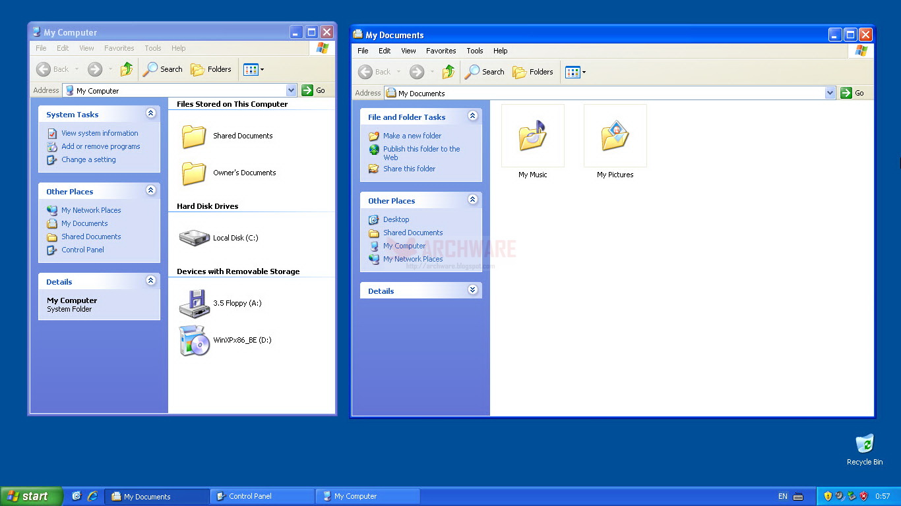This screenshot has width=901, height=506.
Task: Click Publish this folder to the Web
Action: coord(421,153)
